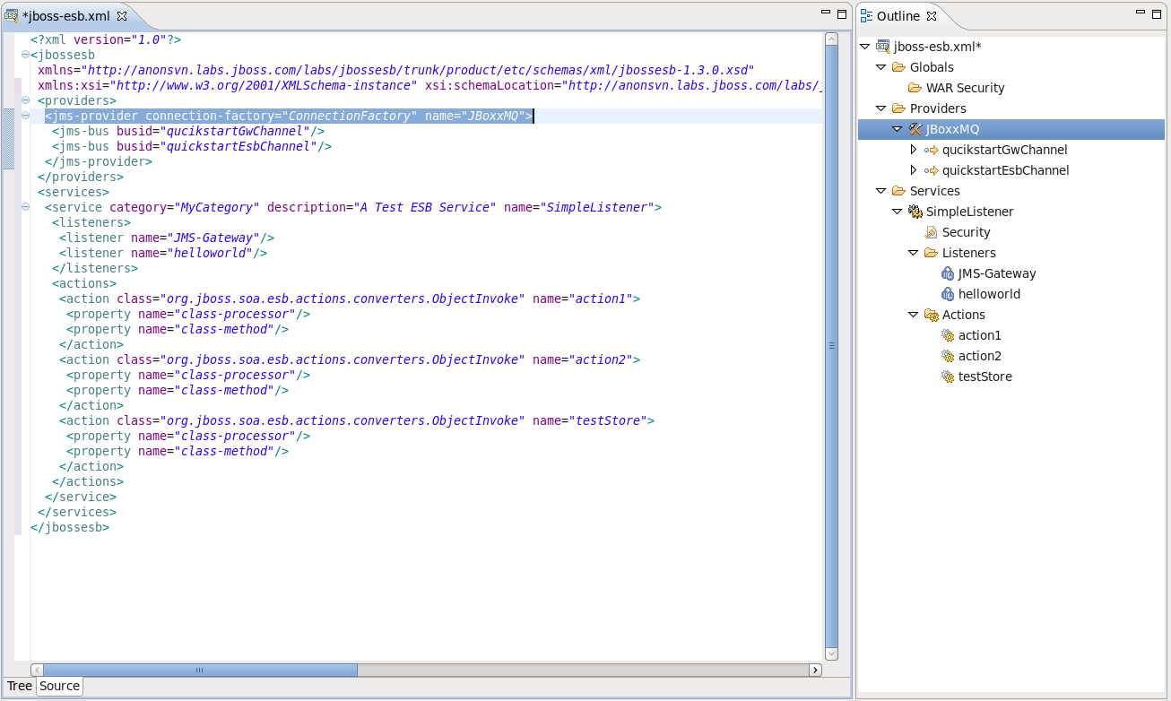Click the JMS-Gateway listener icon

pyautogui.click(x=948, y=273)
